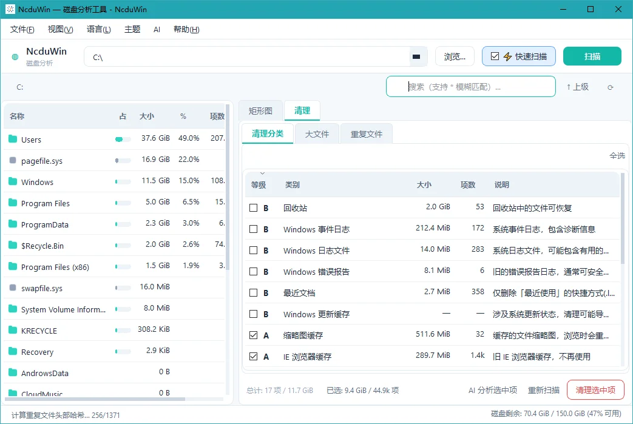Click the pagefile.sys file icon
The width and height of the screenshot is (633, 424).
[13, 161]
